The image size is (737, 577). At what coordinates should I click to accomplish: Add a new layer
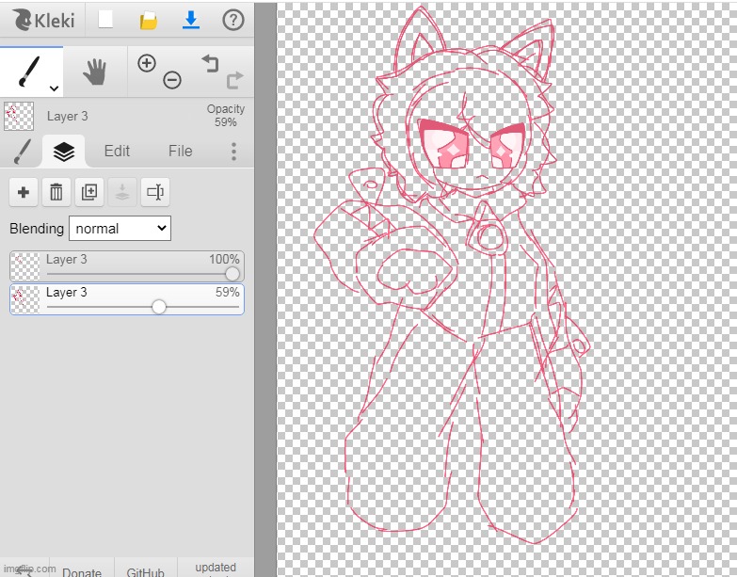(24, 192)
